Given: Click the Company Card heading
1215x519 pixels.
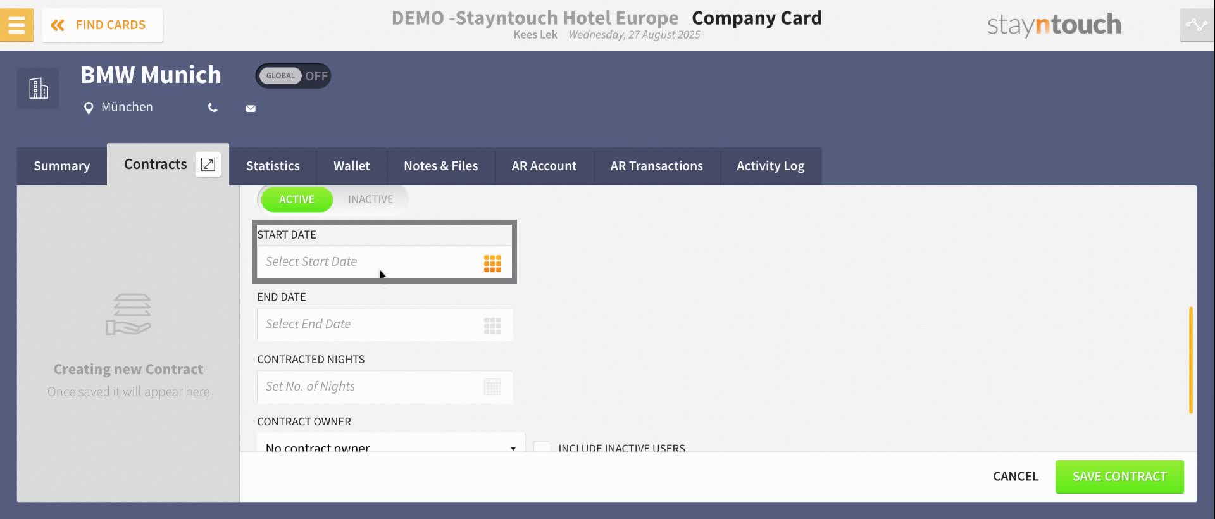Looking at the screenshot, I should pyautogui.click(x=757, y=18).
